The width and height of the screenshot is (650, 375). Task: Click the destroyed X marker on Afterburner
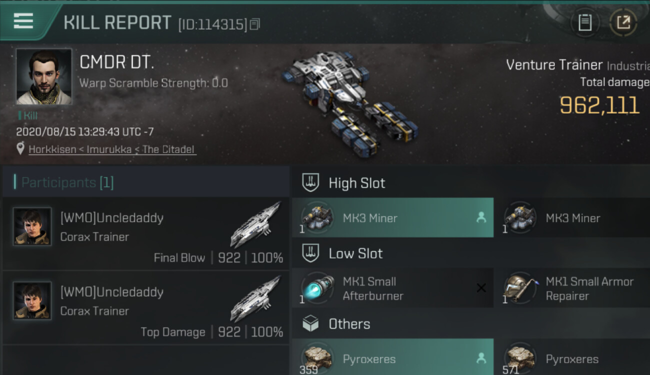(481, 288)
